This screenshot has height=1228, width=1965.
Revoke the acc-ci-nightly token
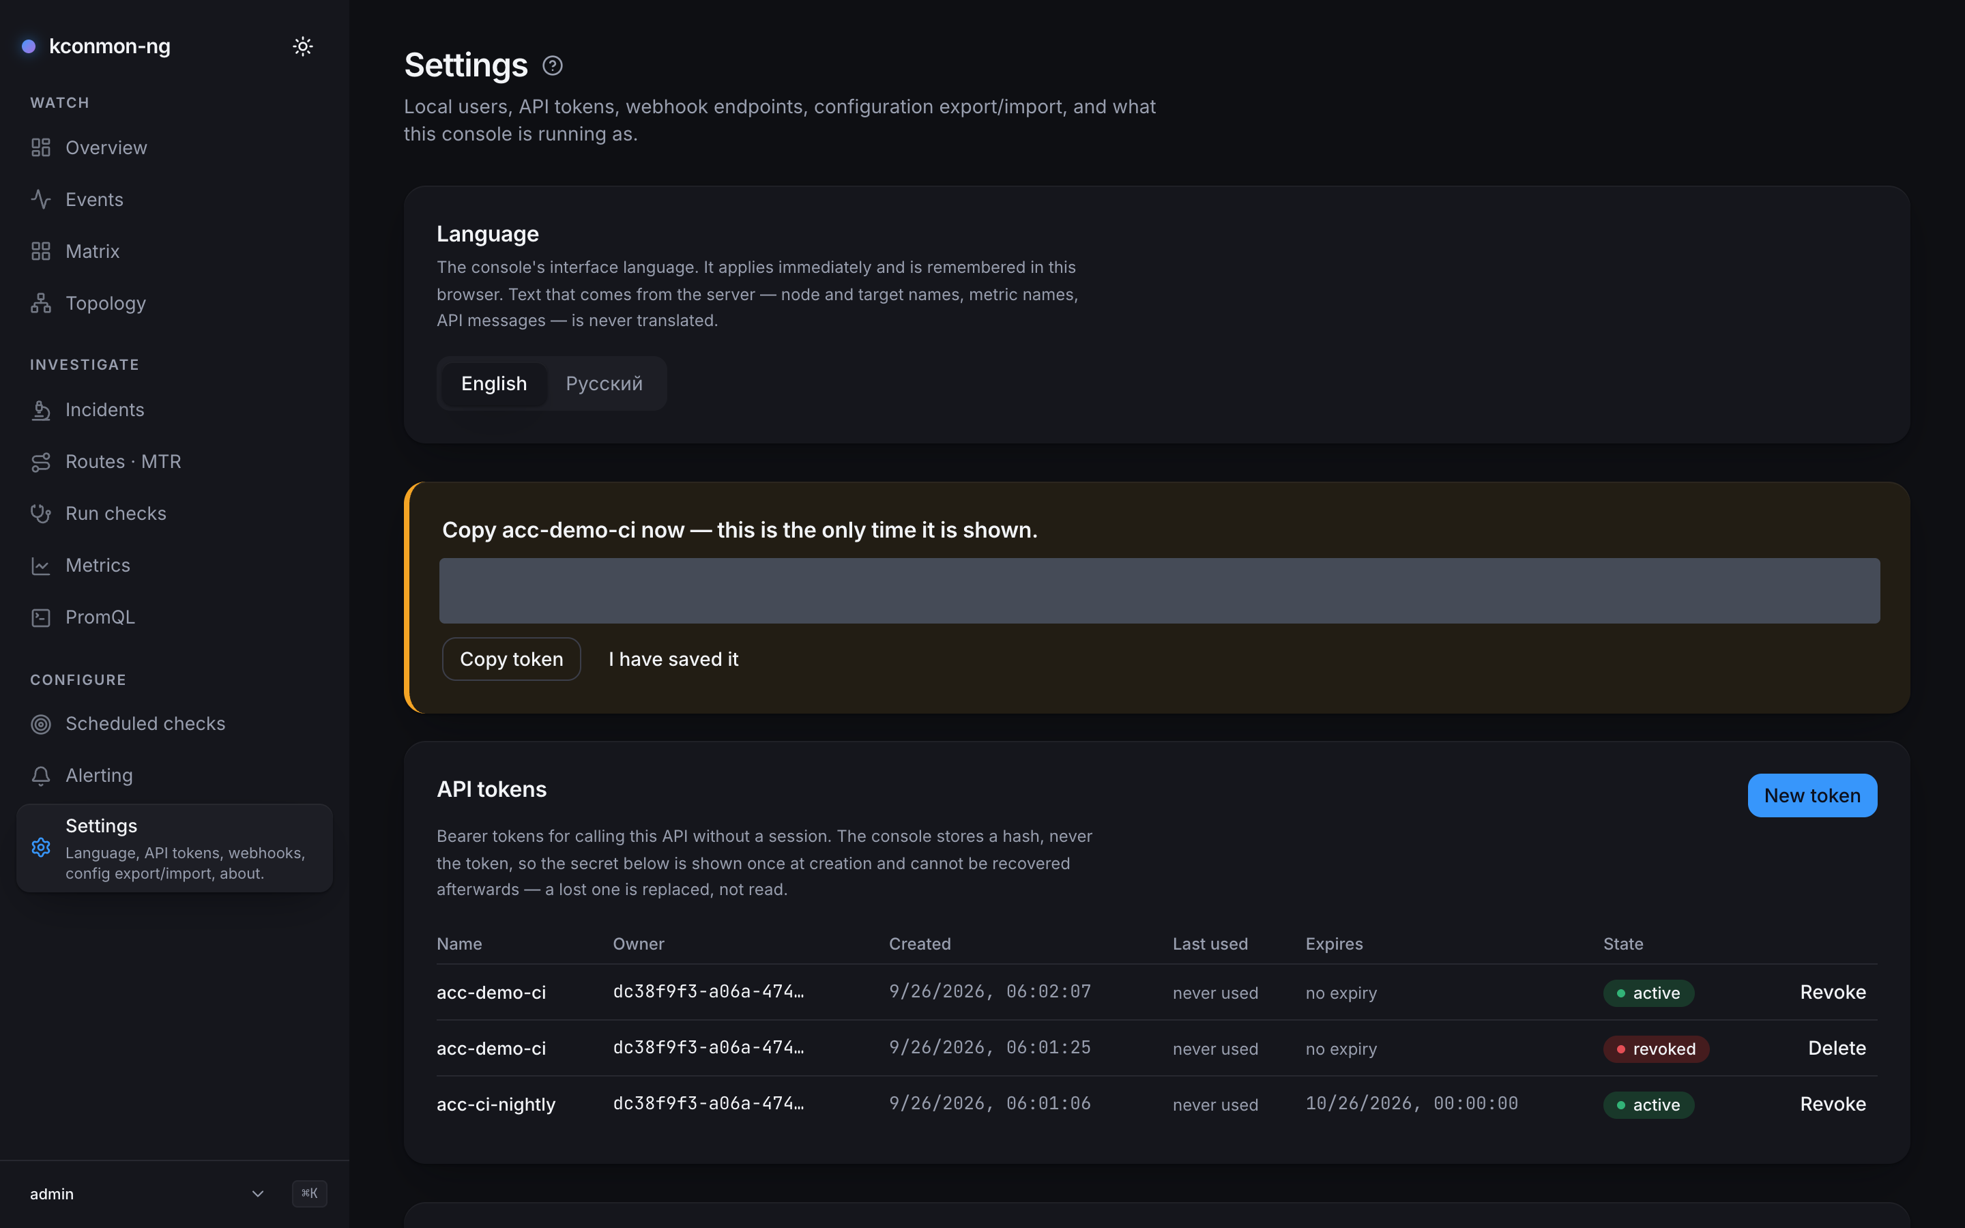[1833, 1105]
